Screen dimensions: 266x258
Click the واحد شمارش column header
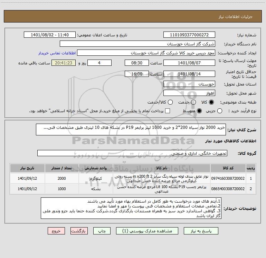tap(96, 168)
